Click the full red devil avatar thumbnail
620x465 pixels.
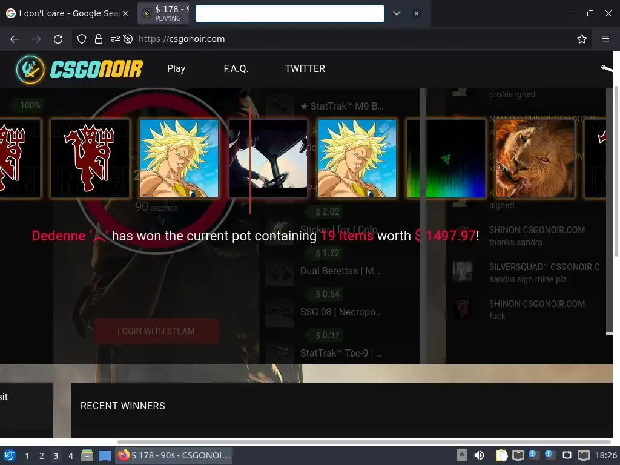pyautogui.click(x=90, y=158)
